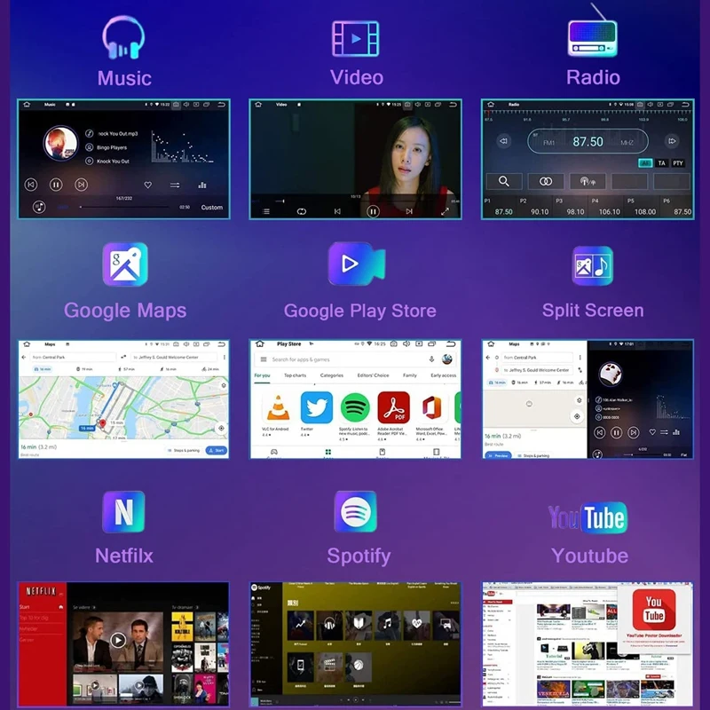Open the Twitter app in Play Store
This screenshot has width=710, height=710.
(316, 414)
